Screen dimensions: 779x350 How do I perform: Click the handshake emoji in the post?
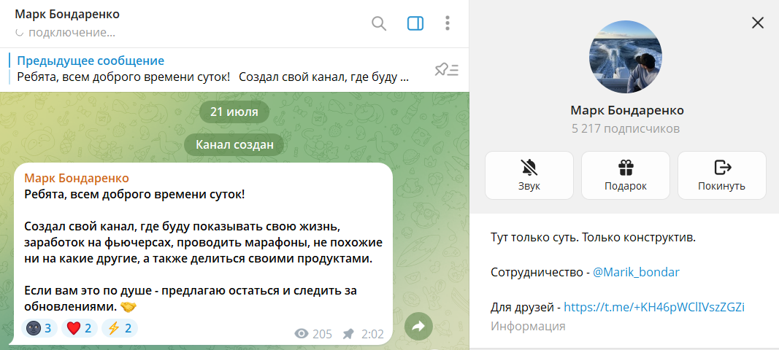point(128,307)
